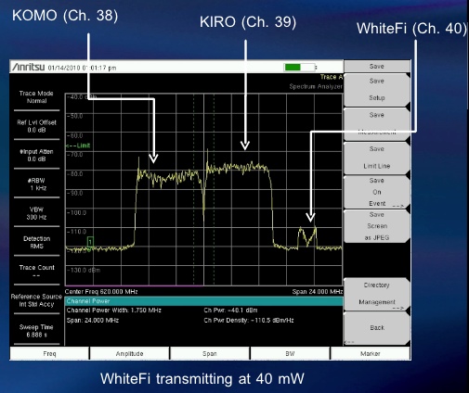Click the #RBW 1 kHz setting
The height and width of the screenshot is (393, 469).
(36, 184)
